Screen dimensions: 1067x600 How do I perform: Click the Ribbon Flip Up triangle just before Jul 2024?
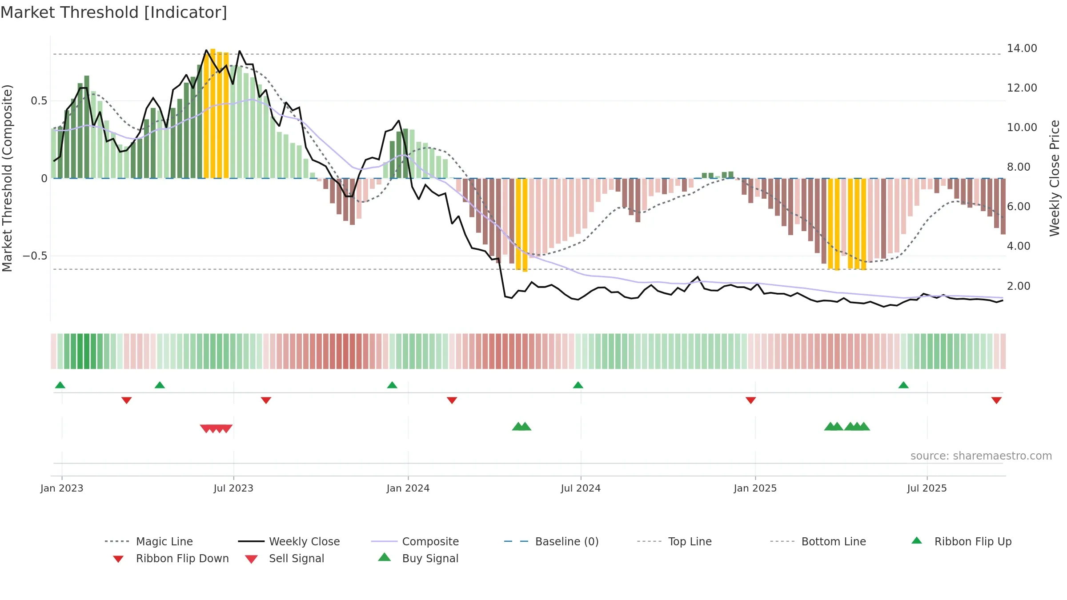(x=578, y=385)
